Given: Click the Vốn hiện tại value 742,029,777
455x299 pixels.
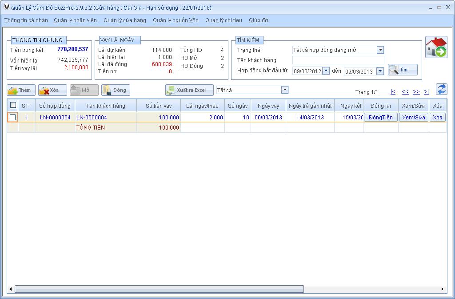Looking at the screenshot, I should [x=73, y=60].
